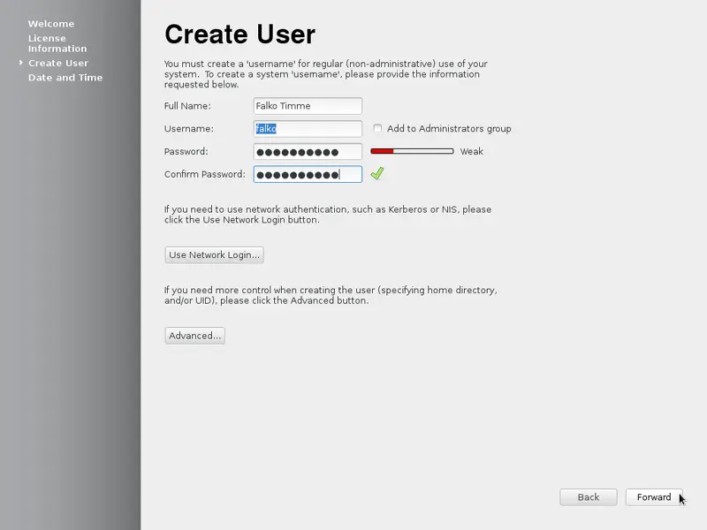Screen dimensions: 707x530
Task: Click the Full Name: label
Action: [187, 106]
